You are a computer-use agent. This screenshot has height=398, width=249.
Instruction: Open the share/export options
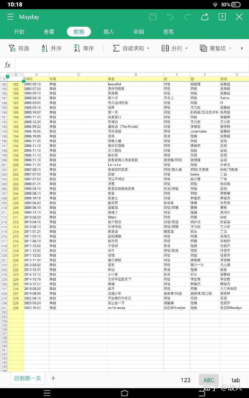[x=205, y=17]
